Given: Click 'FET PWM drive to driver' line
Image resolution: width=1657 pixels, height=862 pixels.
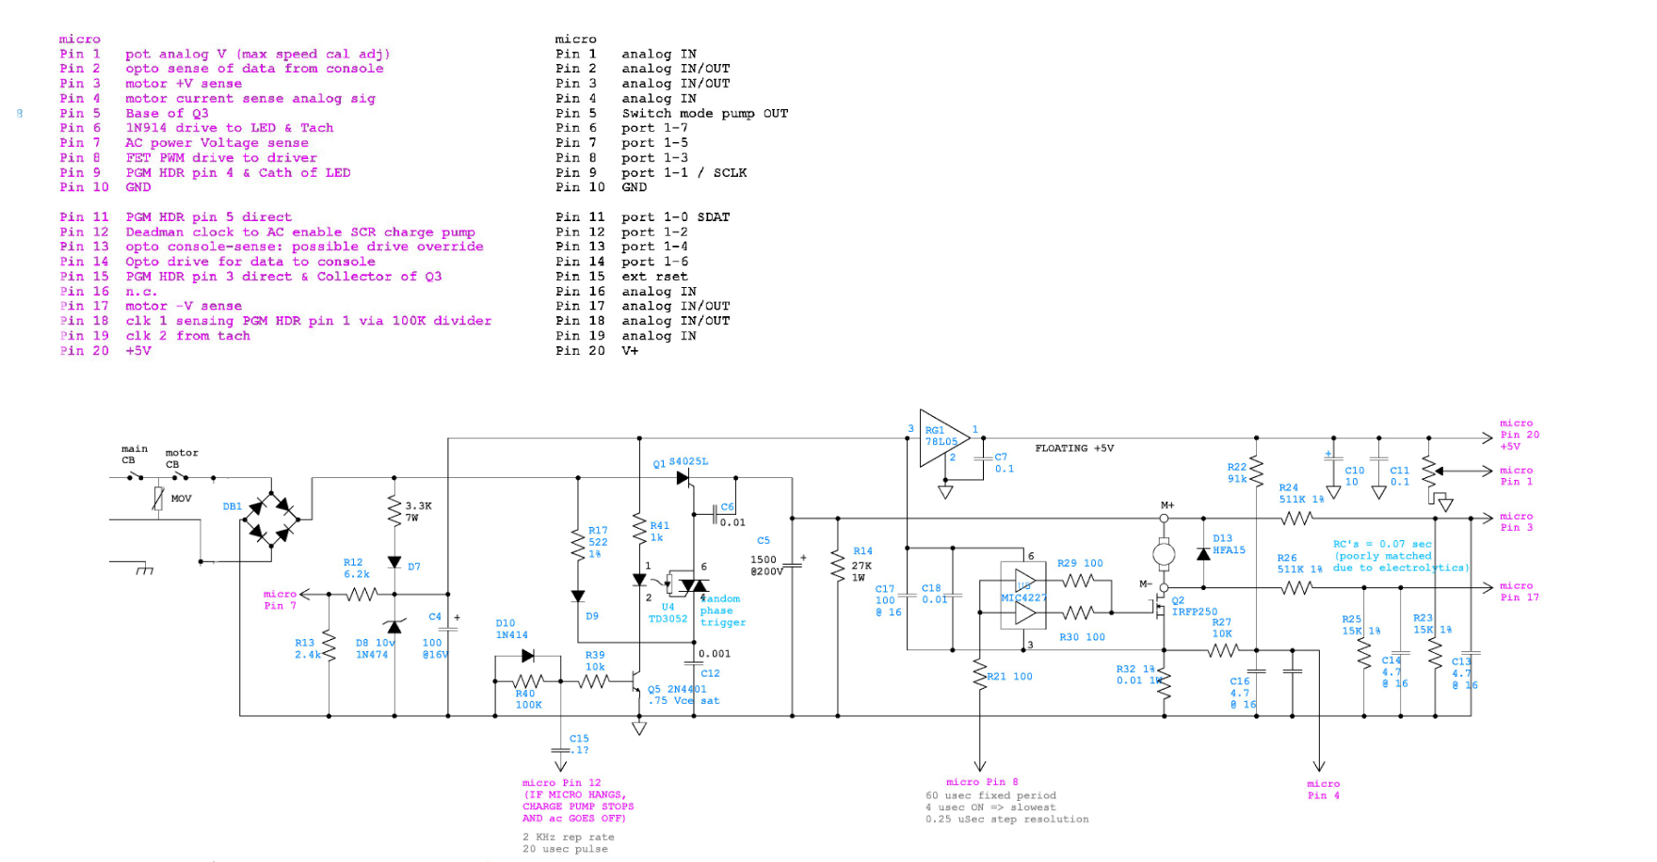Looking at the screenshot, I should tap(221, 158).
